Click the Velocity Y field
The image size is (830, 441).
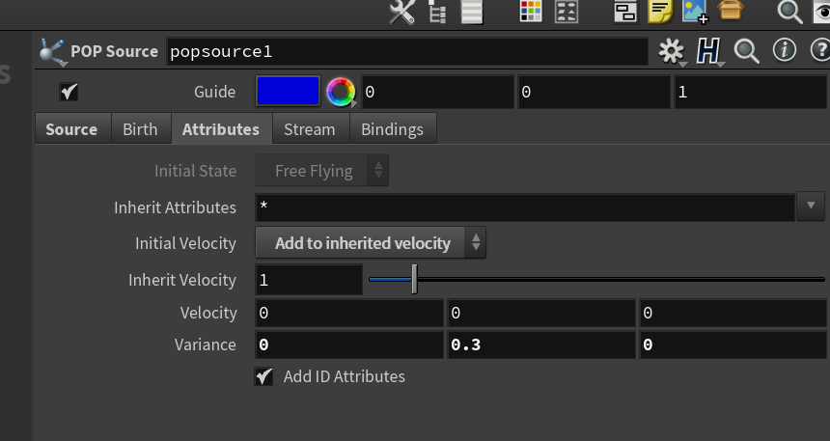541,313
